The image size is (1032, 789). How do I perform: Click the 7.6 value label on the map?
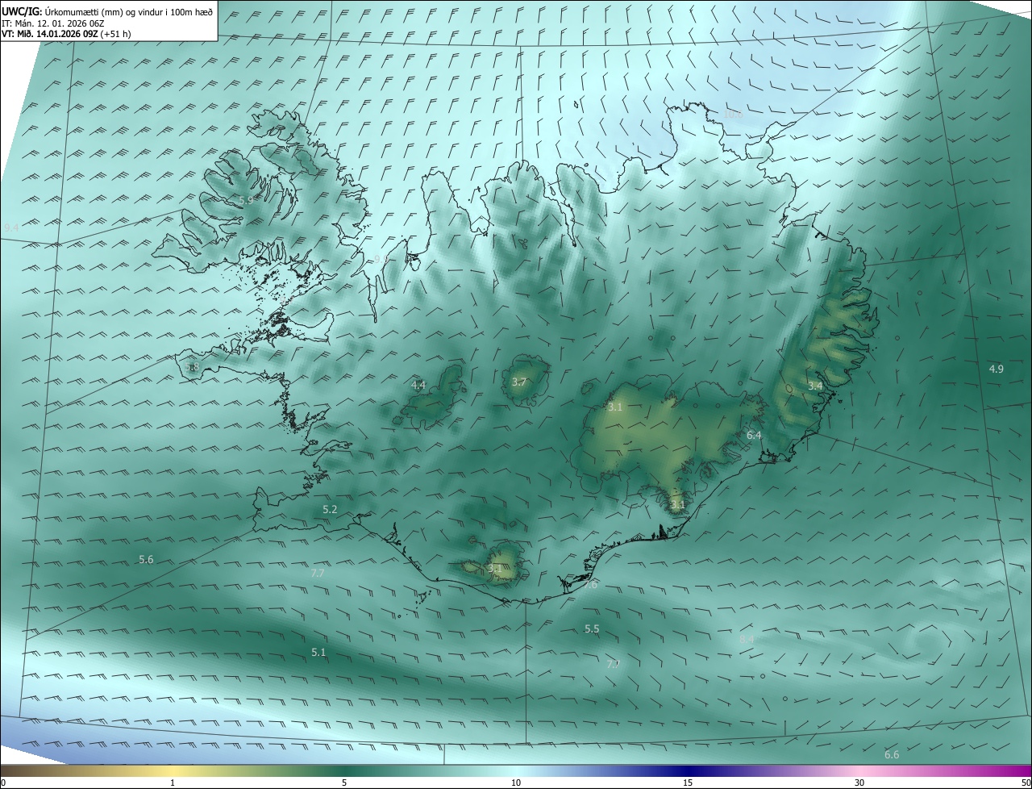point(591,585)
